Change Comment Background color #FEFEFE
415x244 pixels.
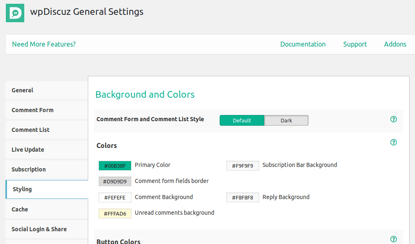pos(115,197)
